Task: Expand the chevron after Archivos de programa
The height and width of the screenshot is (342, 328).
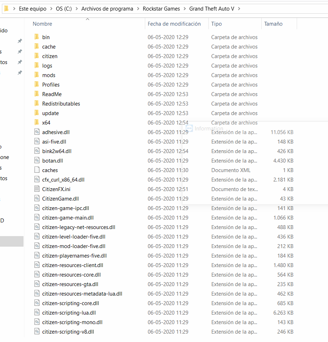Action: tap(138, 9)
